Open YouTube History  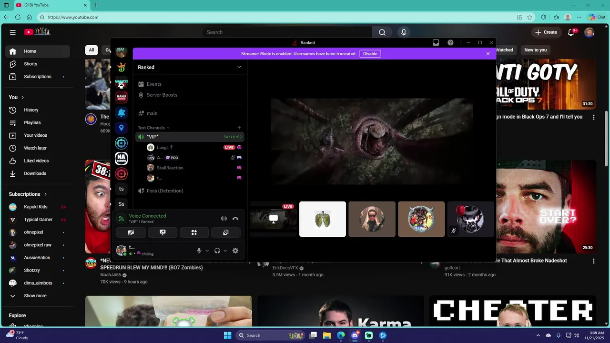point(38,110)
